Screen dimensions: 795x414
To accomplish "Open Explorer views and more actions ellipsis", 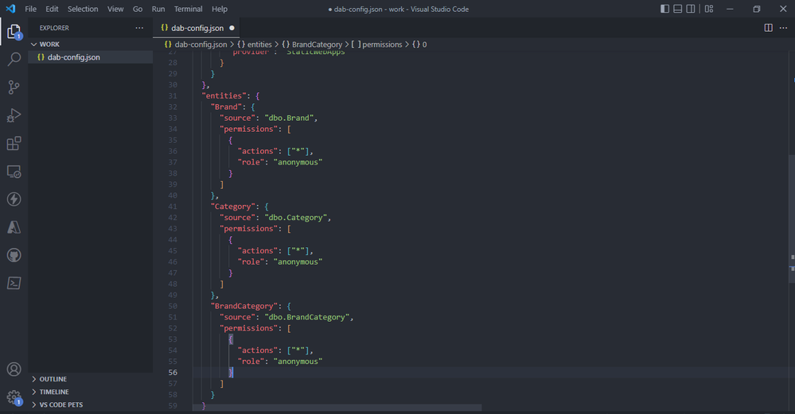I will (139, 28).
